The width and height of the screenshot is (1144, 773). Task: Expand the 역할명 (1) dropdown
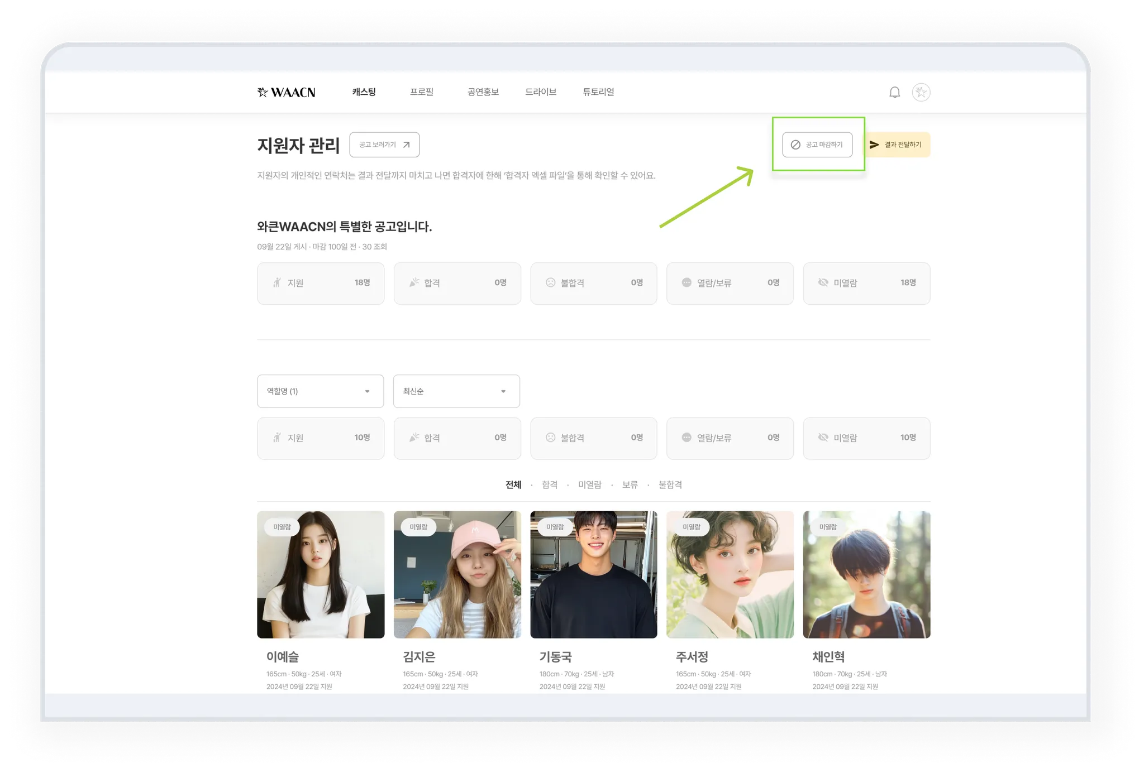tap(320, 391)
